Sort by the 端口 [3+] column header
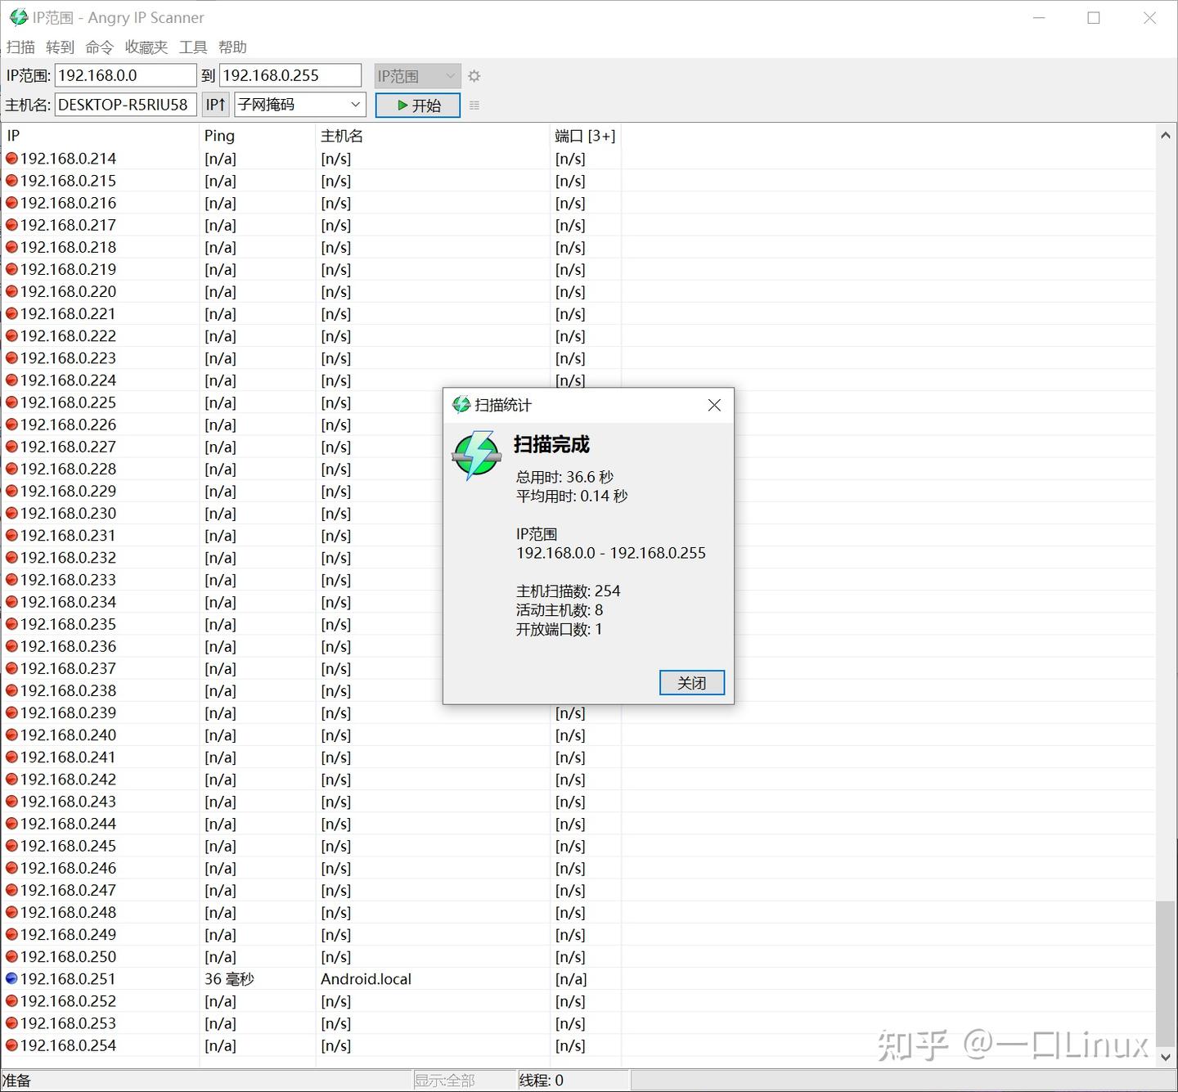The width and height of the screenshot is (1178, 1092). click(x=586, y=136)
